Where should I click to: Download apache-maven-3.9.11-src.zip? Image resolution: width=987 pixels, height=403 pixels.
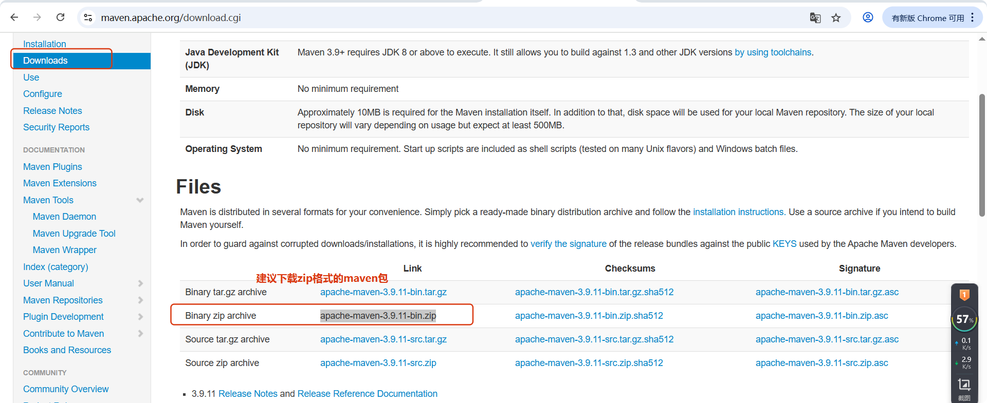click(378, 363)
